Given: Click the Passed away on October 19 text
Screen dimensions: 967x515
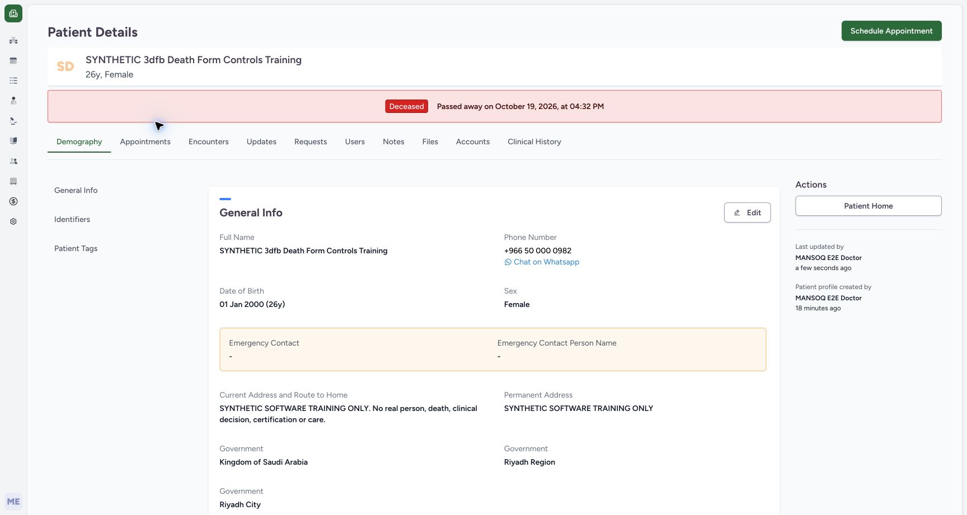Looking at the screenshot, I should point(520,106).
